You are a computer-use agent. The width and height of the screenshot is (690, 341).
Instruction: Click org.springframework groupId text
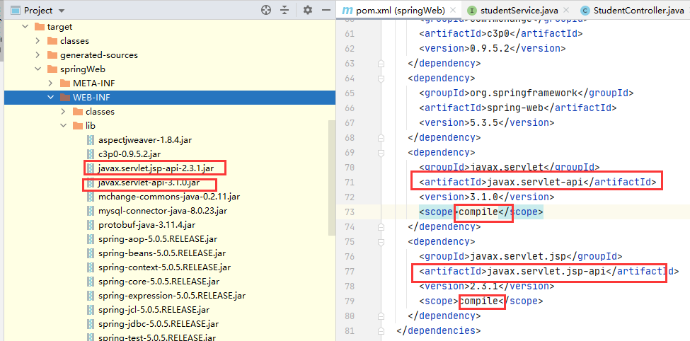[x=524, y=93]
